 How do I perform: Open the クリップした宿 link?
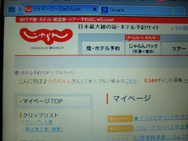(39, 122)
